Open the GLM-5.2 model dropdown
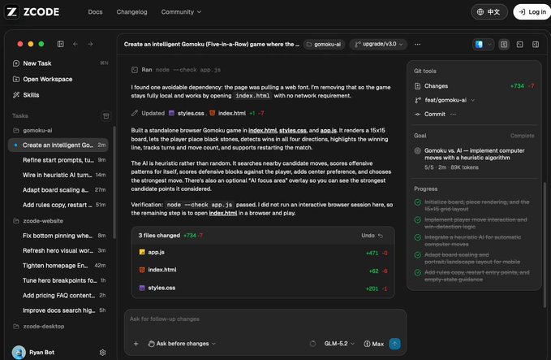This screenshot has height=360, width=551. coord(339,344)
